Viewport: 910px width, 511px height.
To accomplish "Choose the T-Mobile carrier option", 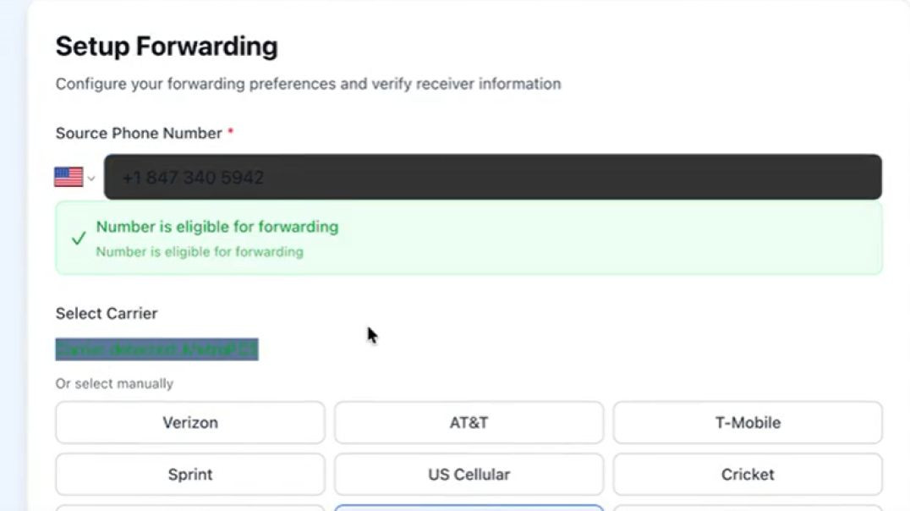I will point(747,422).
